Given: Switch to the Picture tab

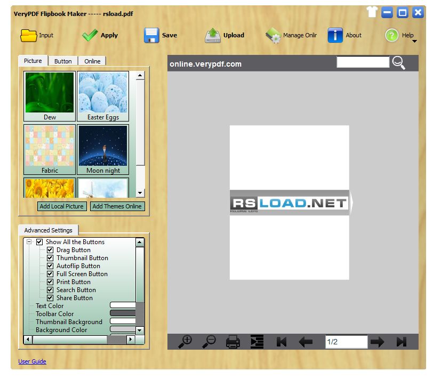Looking at the screenshot, I should click(x=33, y=61).
